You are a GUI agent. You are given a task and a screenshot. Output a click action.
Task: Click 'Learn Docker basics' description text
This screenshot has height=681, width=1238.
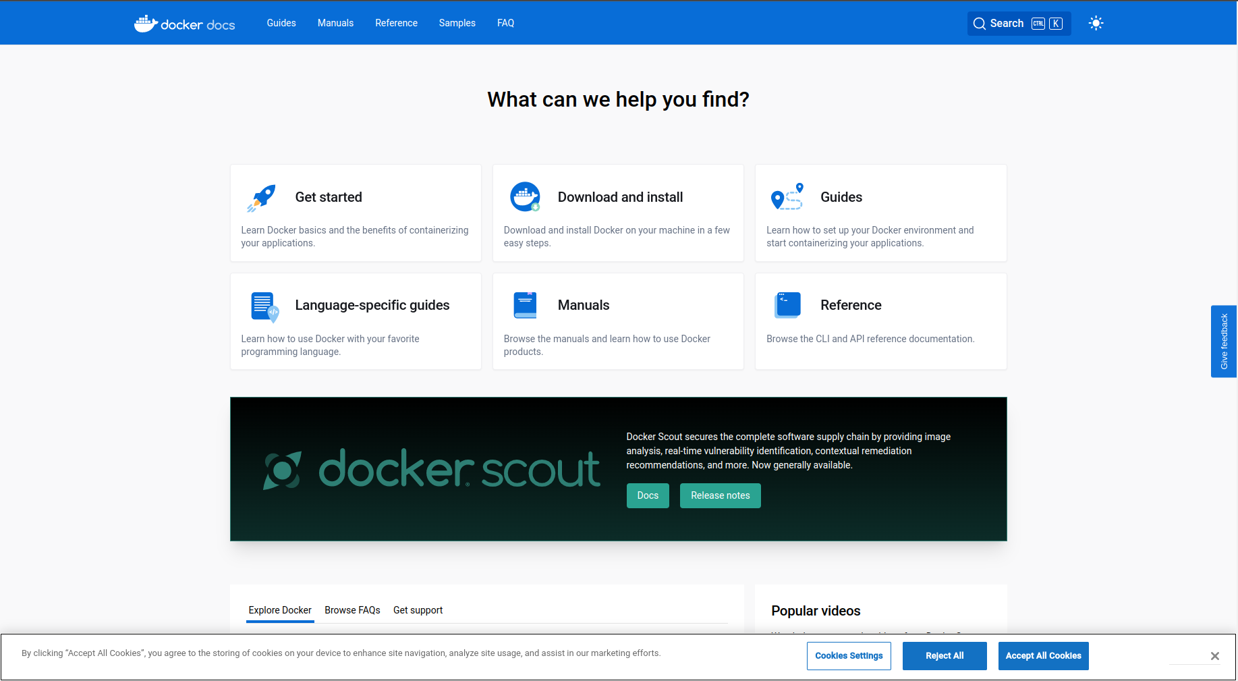(355, 237)
